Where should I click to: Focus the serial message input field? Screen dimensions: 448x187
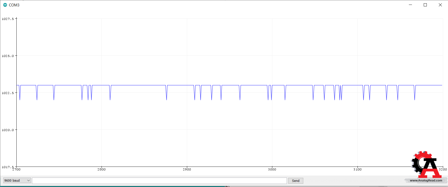(x=159, y=181)
